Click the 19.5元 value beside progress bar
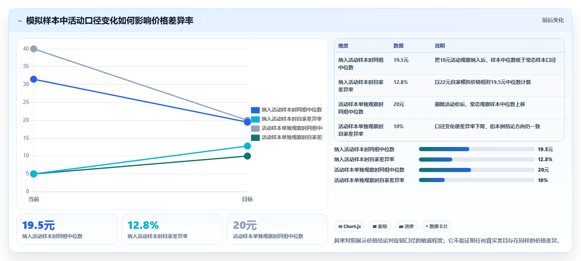 pos(545,149)
